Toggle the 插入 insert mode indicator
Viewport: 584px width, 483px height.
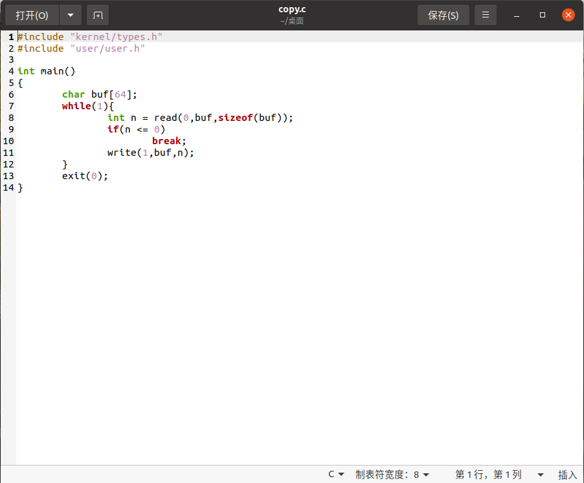click(567, 474)
